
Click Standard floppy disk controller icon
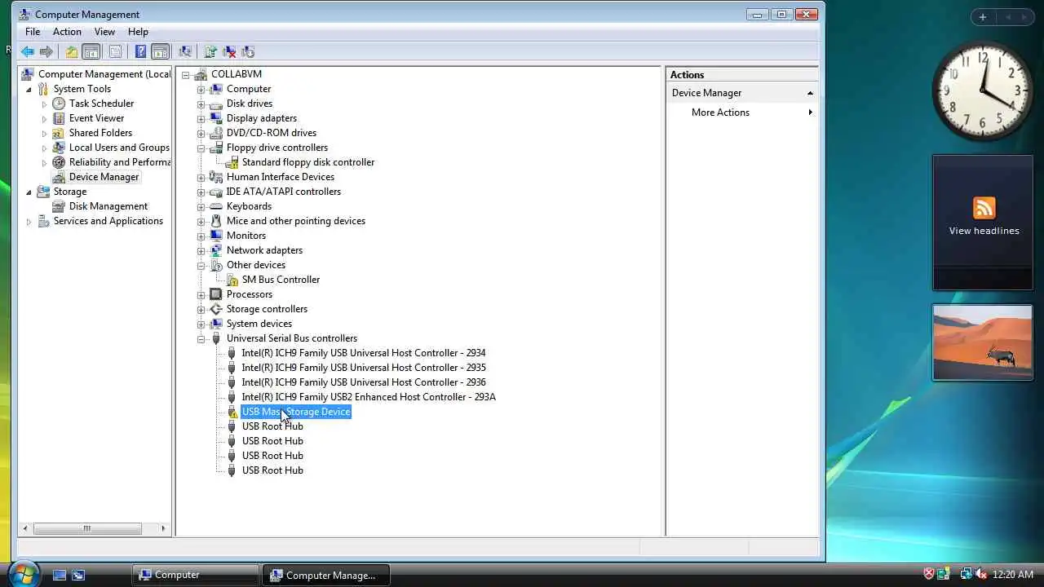232,162
